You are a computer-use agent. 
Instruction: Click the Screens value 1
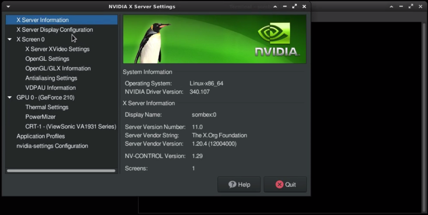point(194,168)
